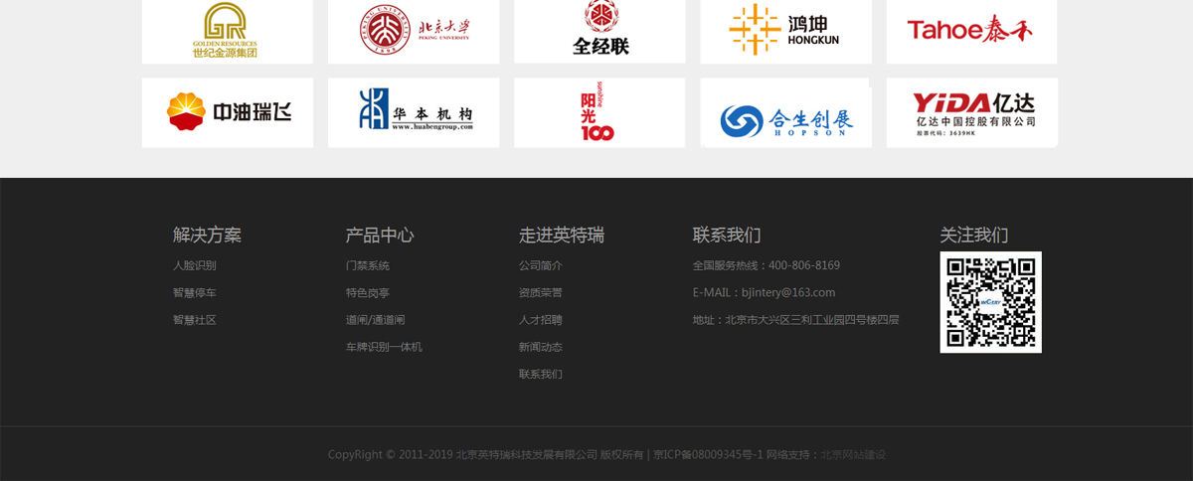
Task: View the 资质荣誉 link
Action: [541, 293]
